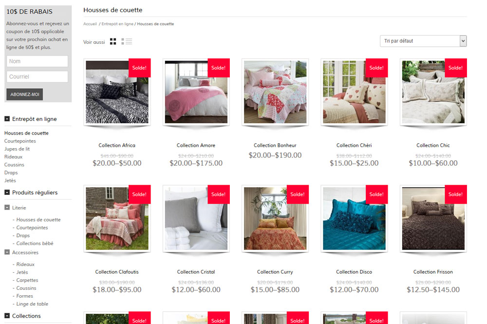Click the ABONNEZ-MOI button
Viewport: 487px width, 324px height.
point(24,95)
